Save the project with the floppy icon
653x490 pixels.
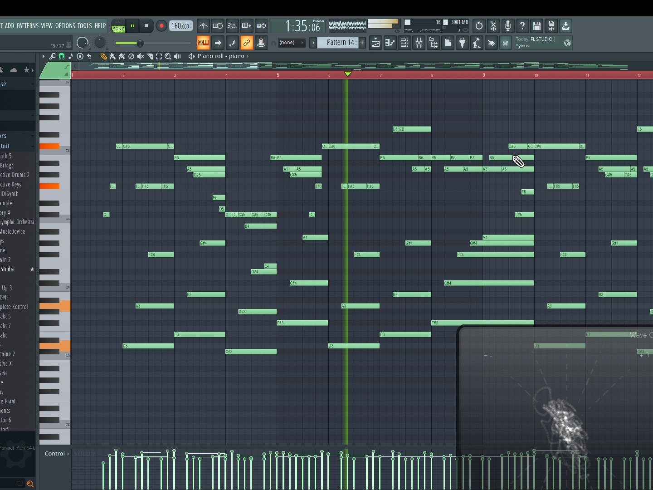(x=537, y=26)
